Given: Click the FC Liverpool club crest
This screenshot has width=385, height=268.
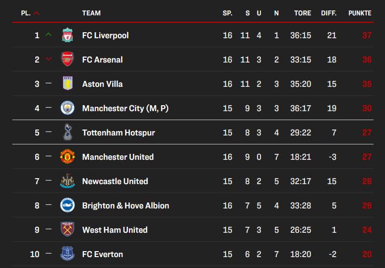Looking at the screenshot, I should [67, 35].
